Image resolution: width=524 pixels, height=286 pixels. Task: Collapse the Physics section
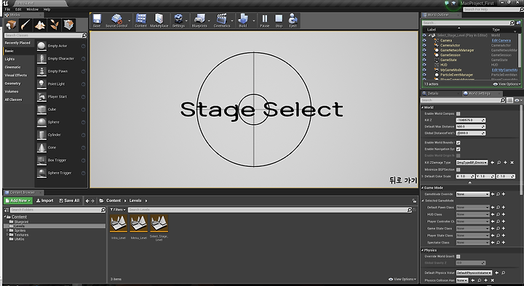[x=422, y=250]
